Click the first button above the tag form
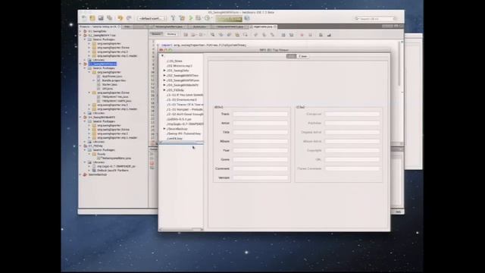Screen dimensions: 485x273 [x=291, y=56]
